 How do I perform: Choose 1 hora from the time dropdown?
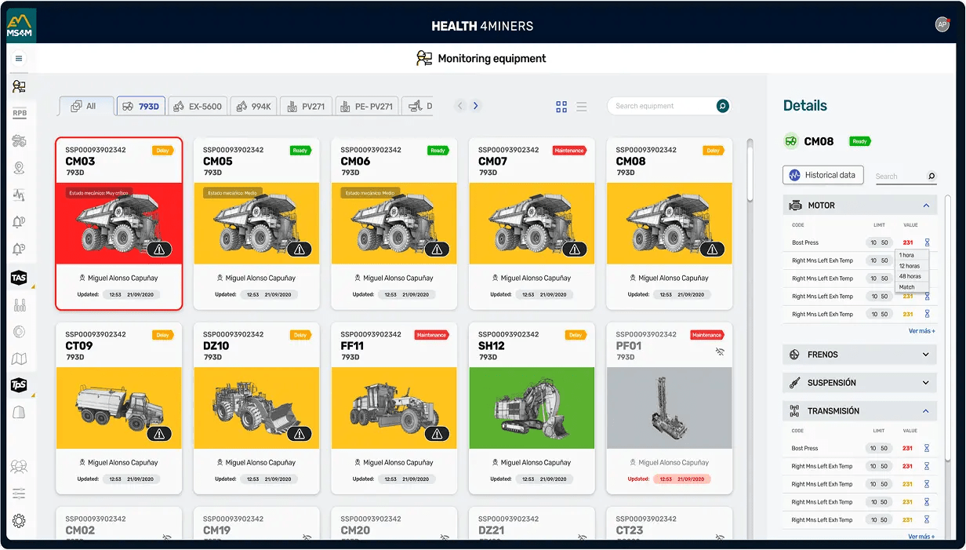[x=911, y=255]
